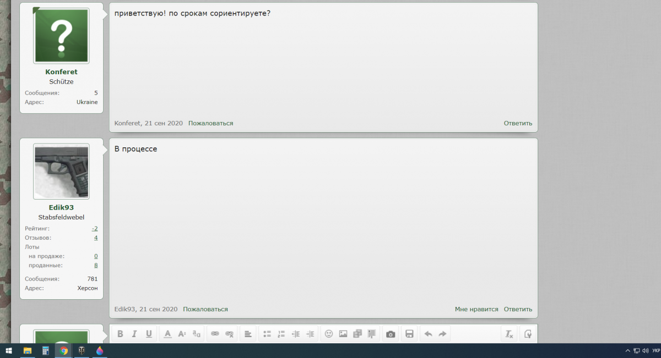Open colorful drop app in taskbar
The height and width of the screenshot is (358, 661).
pos(100,350)
